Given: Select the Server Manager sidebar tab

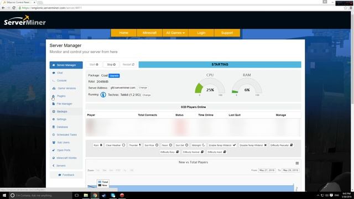Looking at the screenshot, I should (66, 65).
